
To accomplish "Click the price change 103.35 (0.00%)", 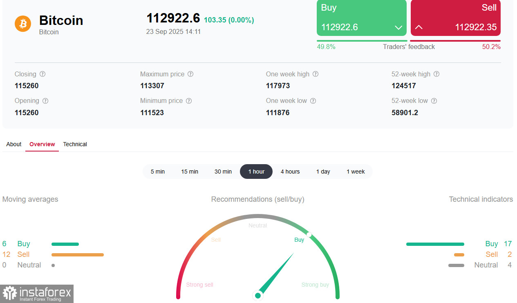I will [229, 20].
